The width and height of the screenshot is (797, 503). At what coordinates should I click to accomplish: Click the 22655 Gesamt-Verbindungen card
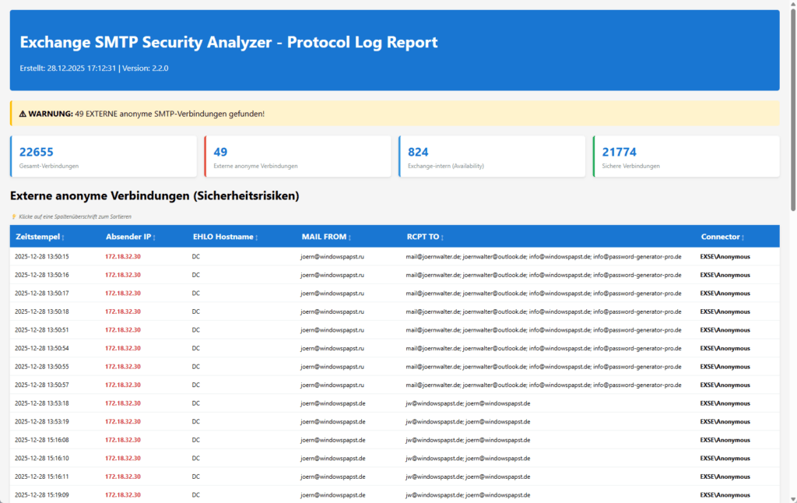(x=104, y=155)
